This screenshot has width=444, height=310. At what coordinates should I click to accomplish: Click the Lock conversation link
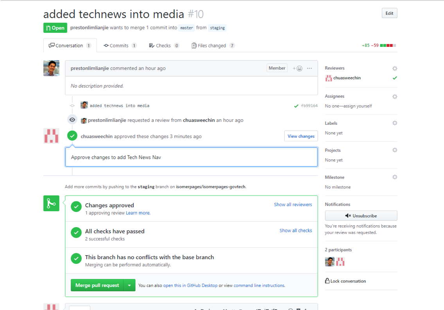click(348, 281)
